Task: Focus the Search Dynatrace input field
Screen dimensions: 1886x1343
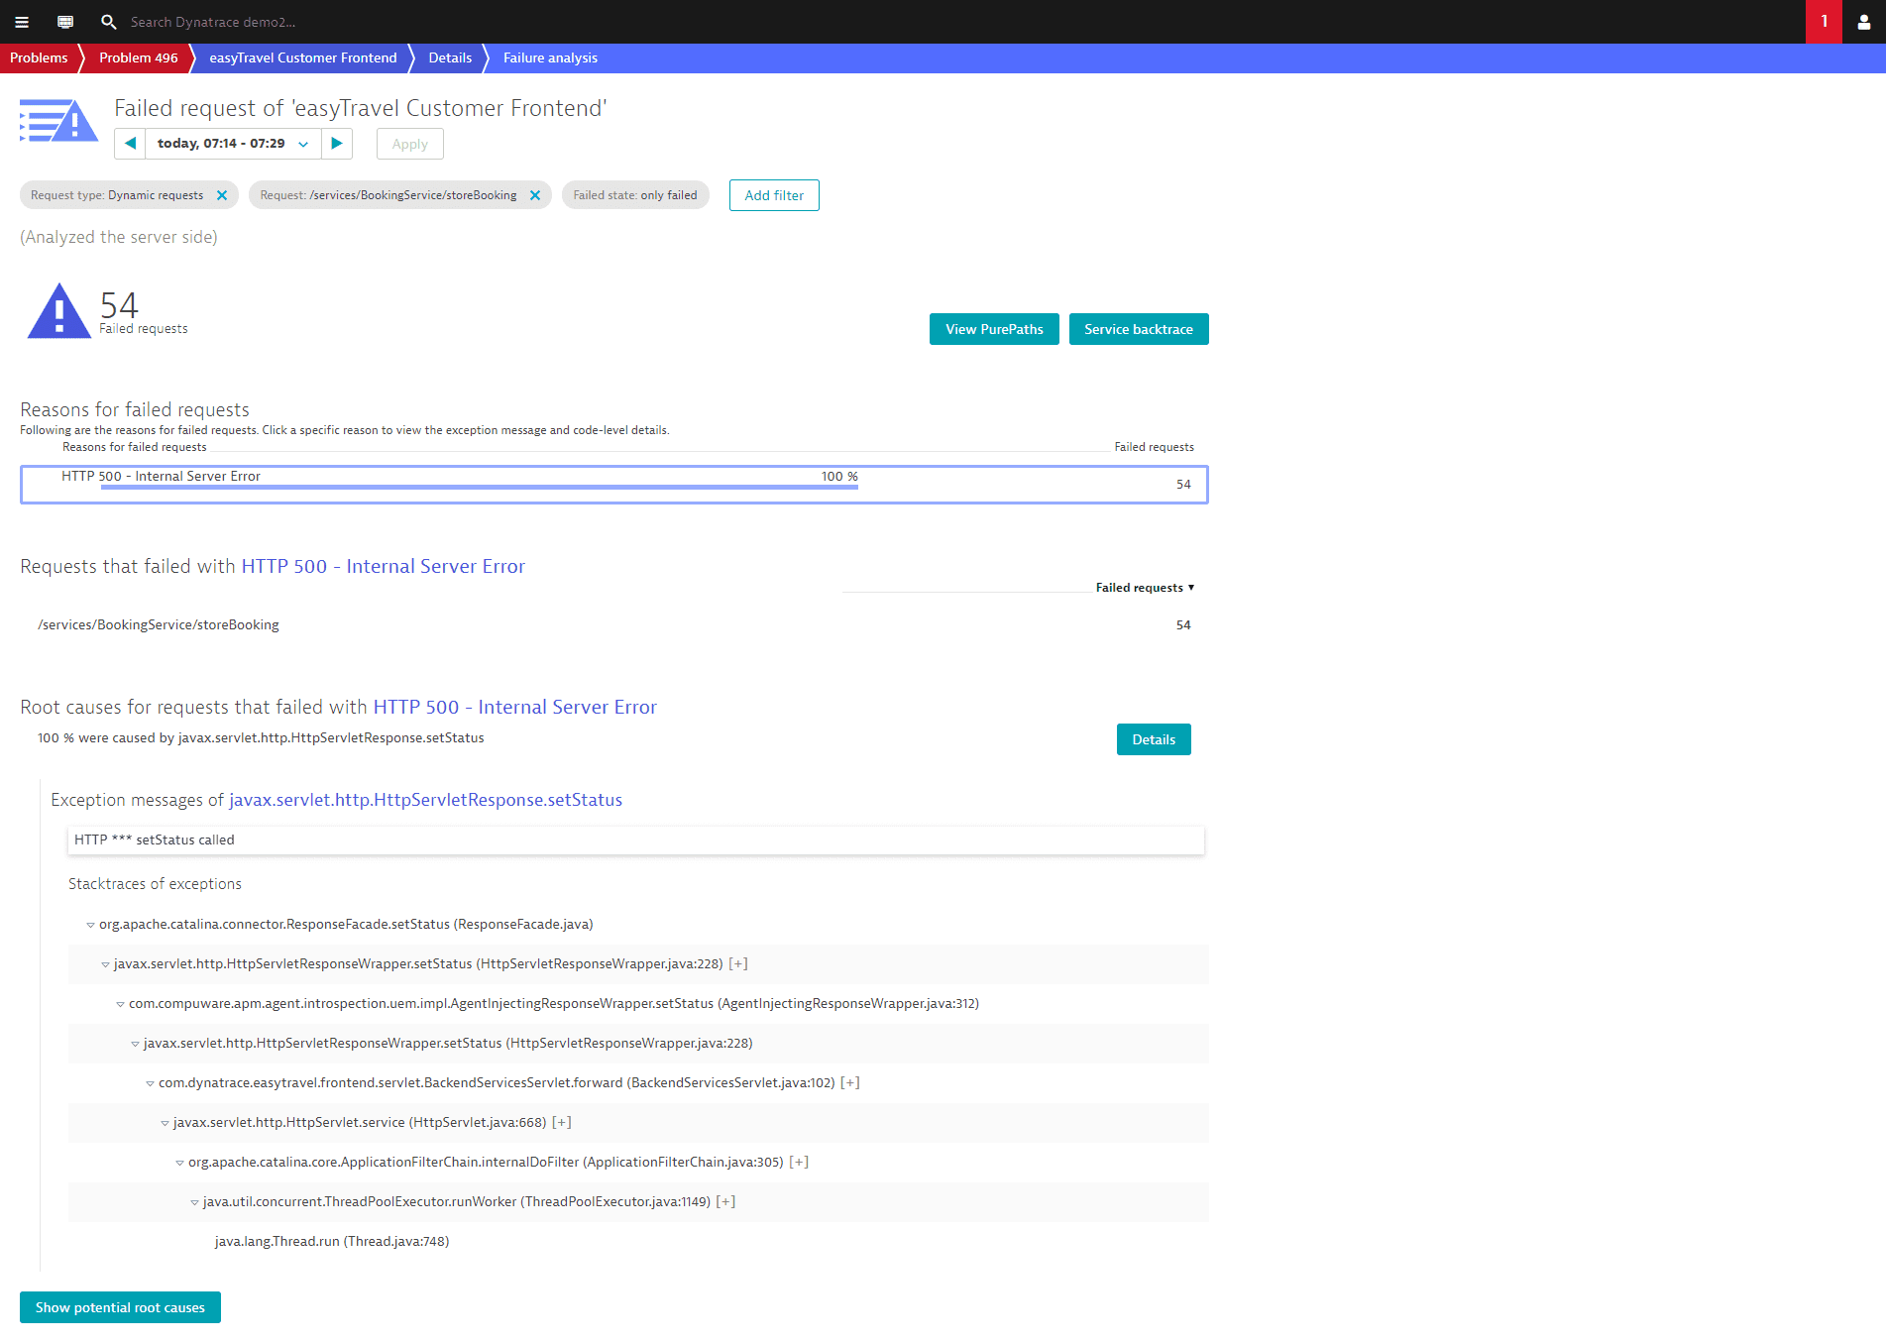Action: coord(213,22)
